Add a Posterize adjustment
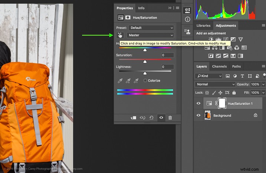266x173 pixels. (x=218, y=56)
